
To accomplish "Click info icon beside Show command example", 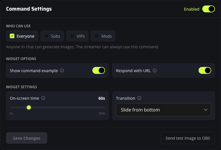I will [x=62, y=70].
